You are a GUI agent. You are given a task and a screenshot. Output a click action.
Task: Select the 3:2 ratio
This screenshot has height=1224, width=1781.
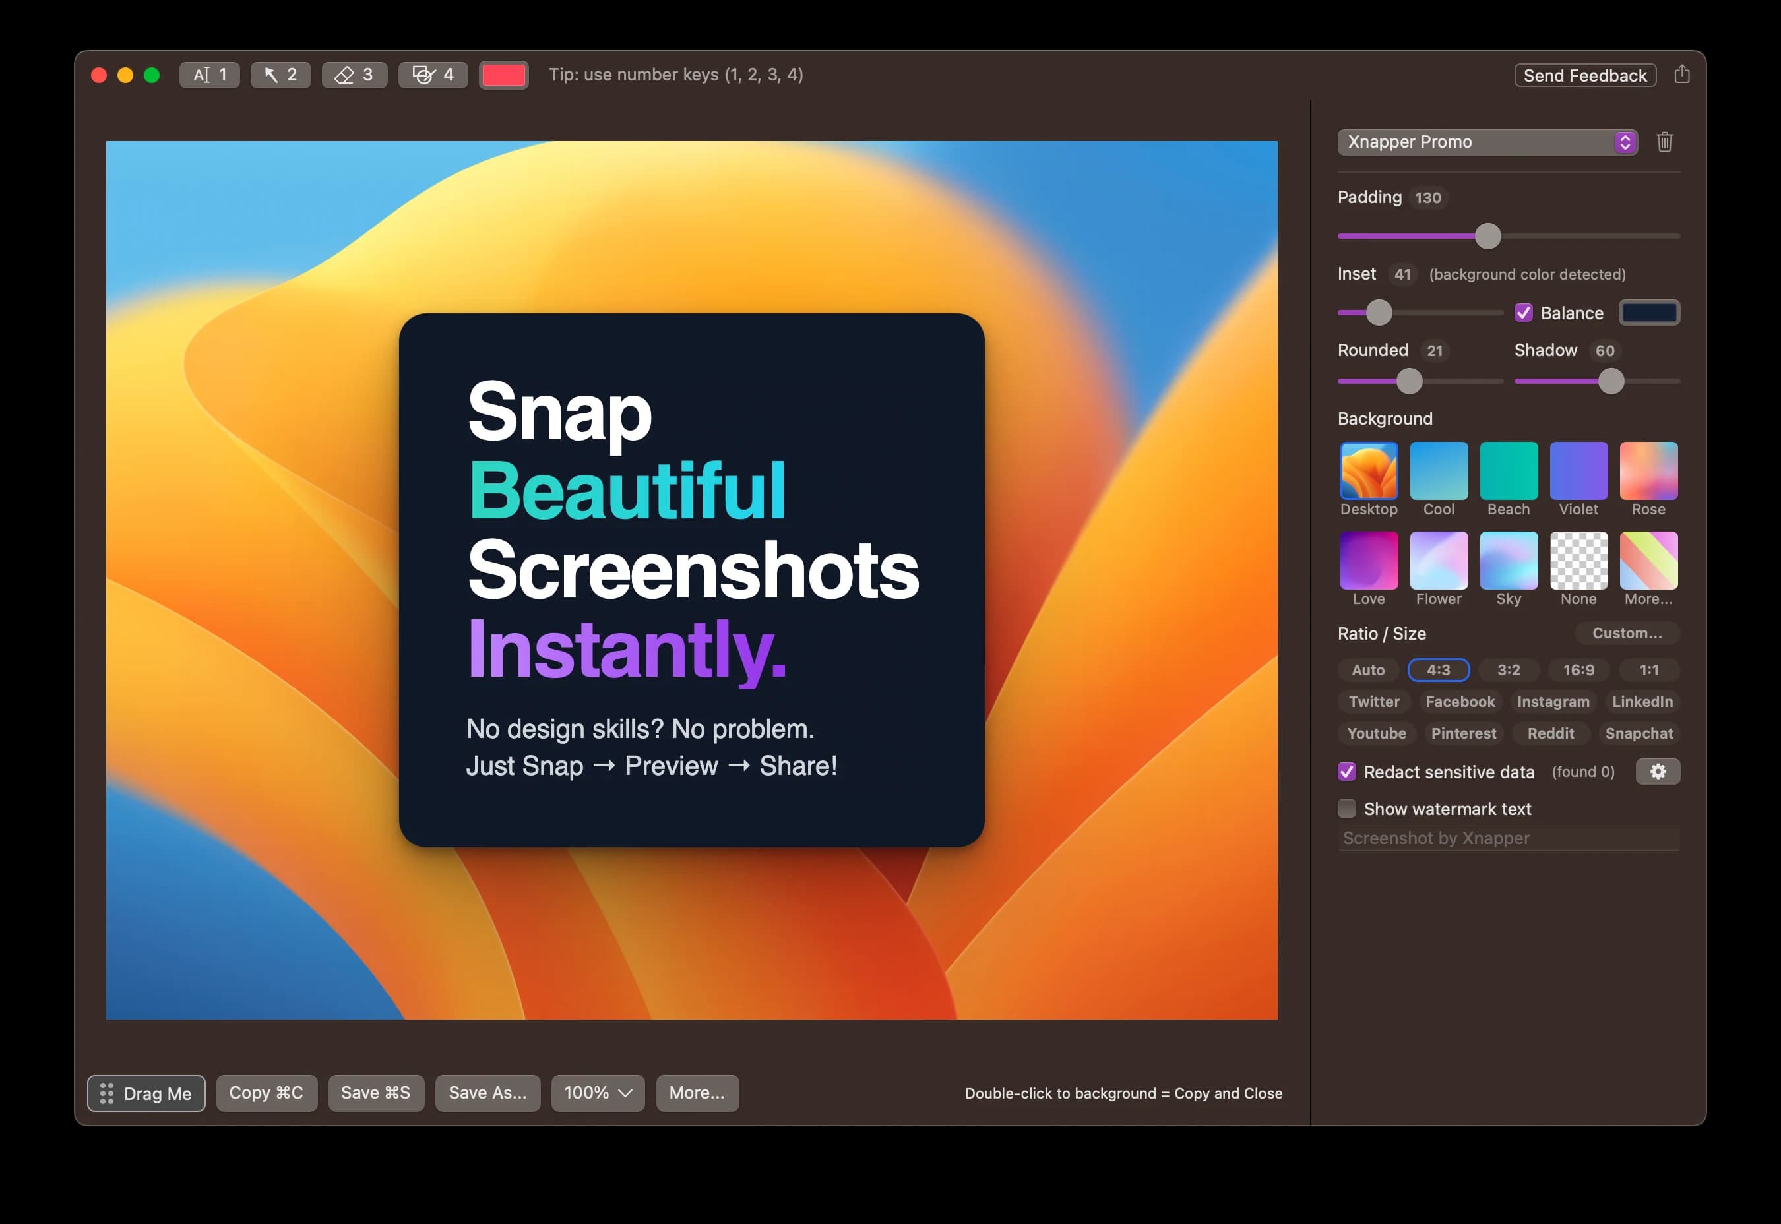[x=1508, y=670]
